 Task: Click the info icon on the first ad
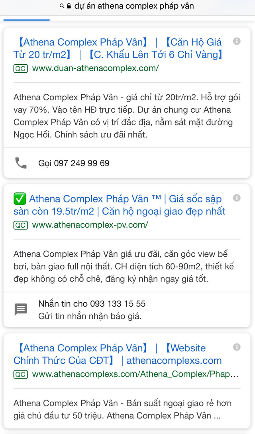click(x=237, y=42)
